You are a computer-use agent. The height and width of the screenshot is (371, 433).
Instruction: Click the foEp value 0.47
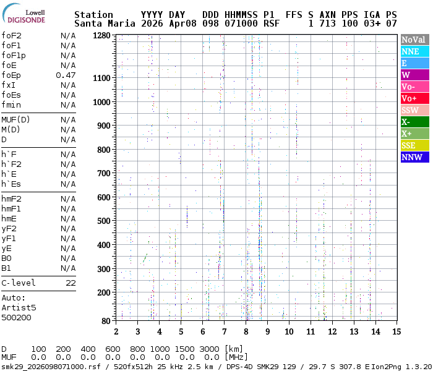coord(66,75)
